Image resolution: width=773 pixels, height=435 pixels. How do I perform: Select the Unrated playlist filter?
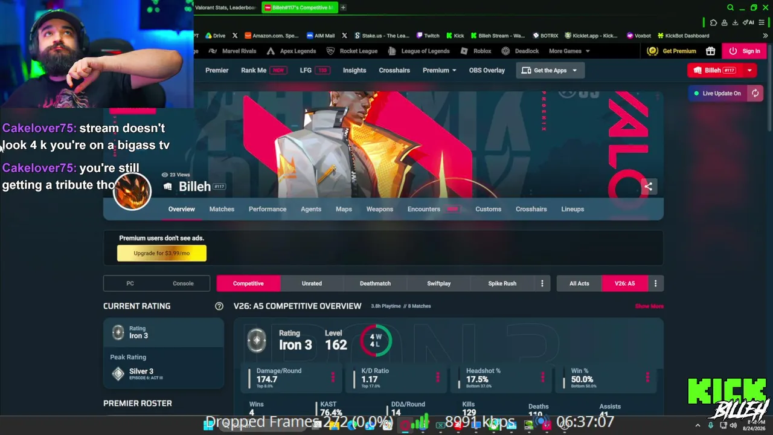tap(312, 283)
